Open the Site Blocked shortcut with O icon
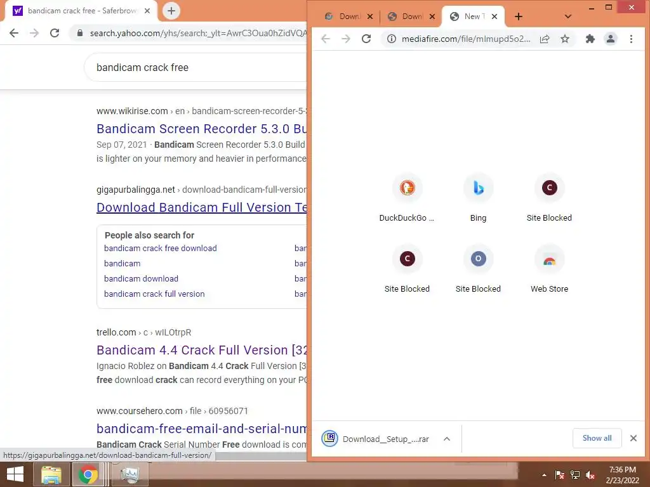This screenshot has height=487, width=650. (x=479, y=269)
